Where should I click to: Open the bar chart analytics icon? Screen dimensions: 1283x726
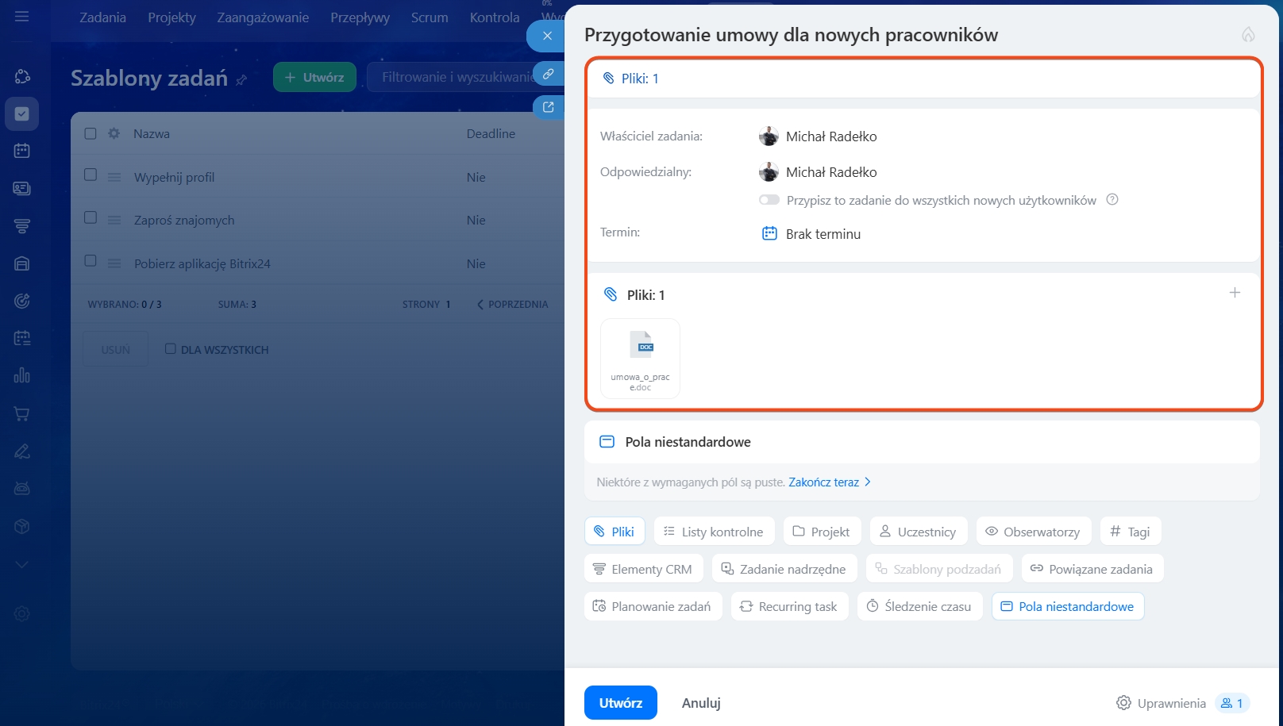click(22, 375)
